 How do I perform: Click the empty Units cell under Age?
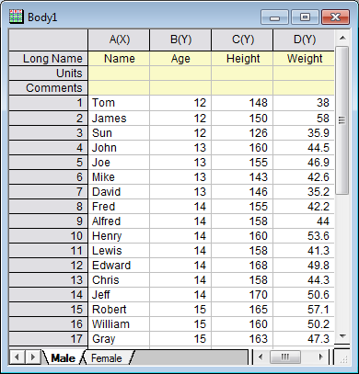coord(180,74)
